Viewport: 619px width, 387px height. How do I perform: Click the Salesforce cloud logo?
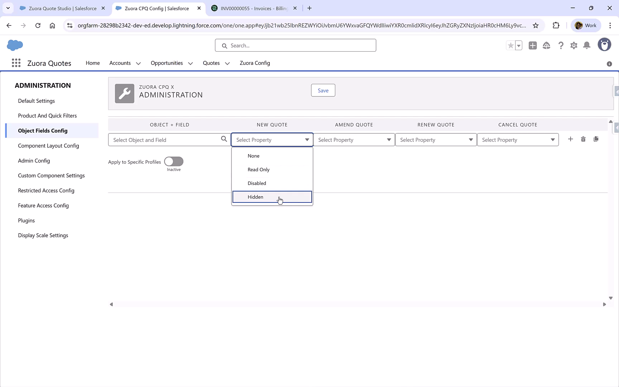15,45
